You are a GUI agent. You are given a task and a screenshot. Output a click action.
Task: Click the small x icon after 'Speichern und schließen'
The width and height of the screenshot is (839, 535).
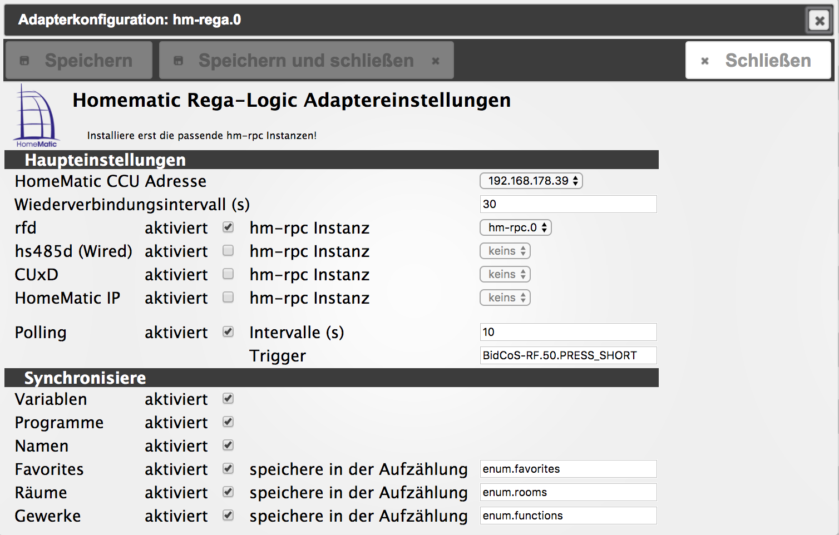(x=436, y=61)
